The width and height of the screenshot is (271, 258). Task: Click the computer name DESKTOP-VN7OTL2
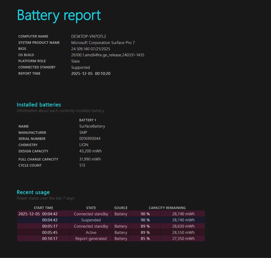coord(89,36)
